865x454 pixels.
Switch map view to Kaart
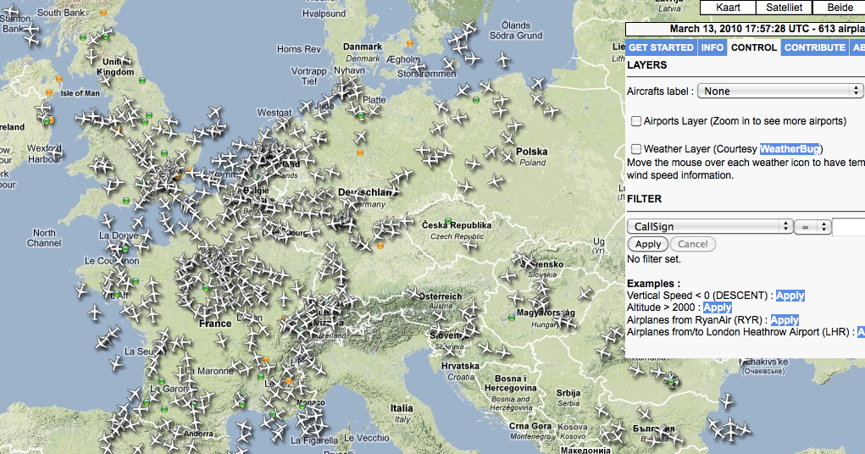[728, 8]
